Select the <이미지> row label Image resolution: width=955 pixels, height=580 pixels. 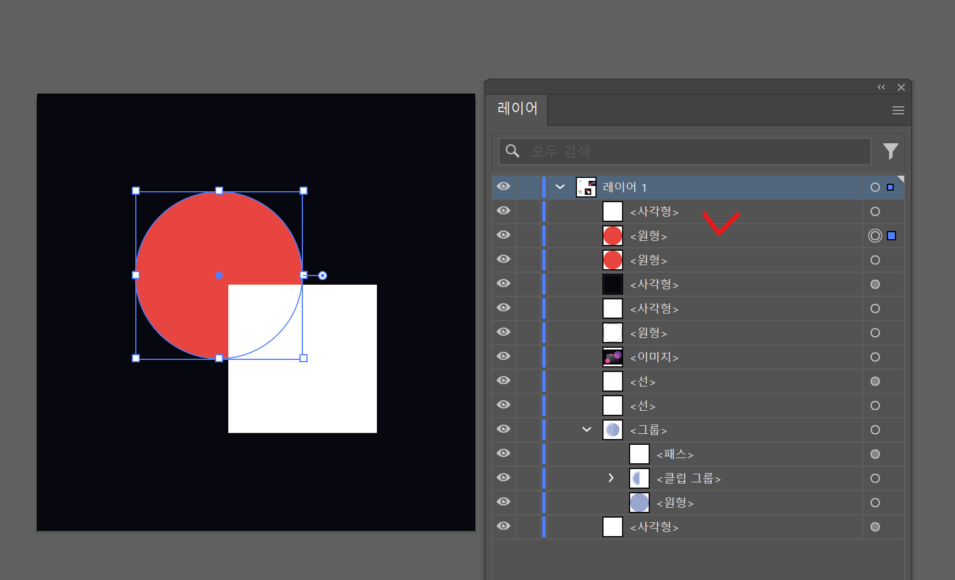[654, 357]
